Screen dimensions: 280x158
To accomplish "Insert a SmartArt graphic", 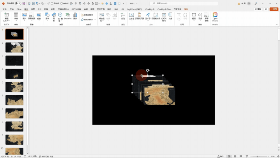I will tap(67, 16).
